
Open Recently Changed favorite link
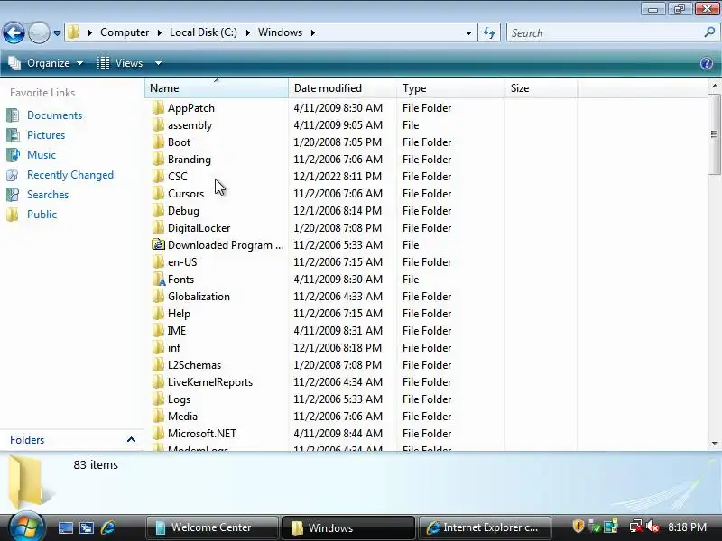(x=70, y=175)
